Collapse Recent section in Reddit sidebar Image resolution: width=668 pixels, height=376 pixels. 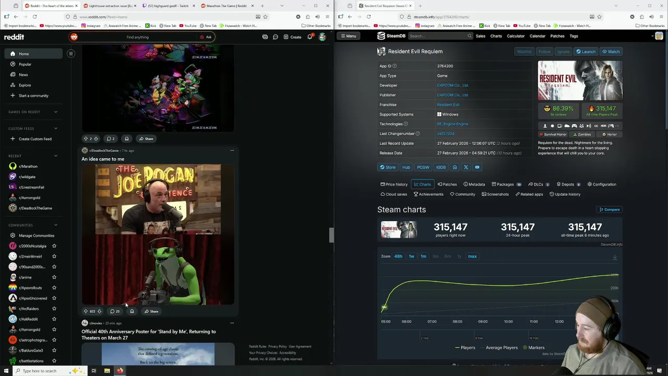tap(56, 156)
